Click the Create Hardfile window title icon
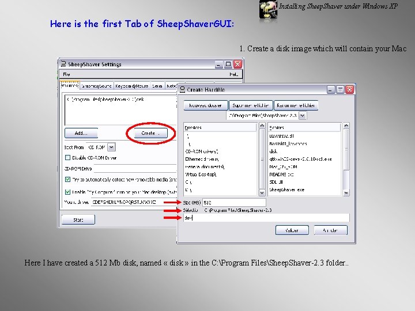The height and width of the screenshot is (311, 415). coord(182,89)
